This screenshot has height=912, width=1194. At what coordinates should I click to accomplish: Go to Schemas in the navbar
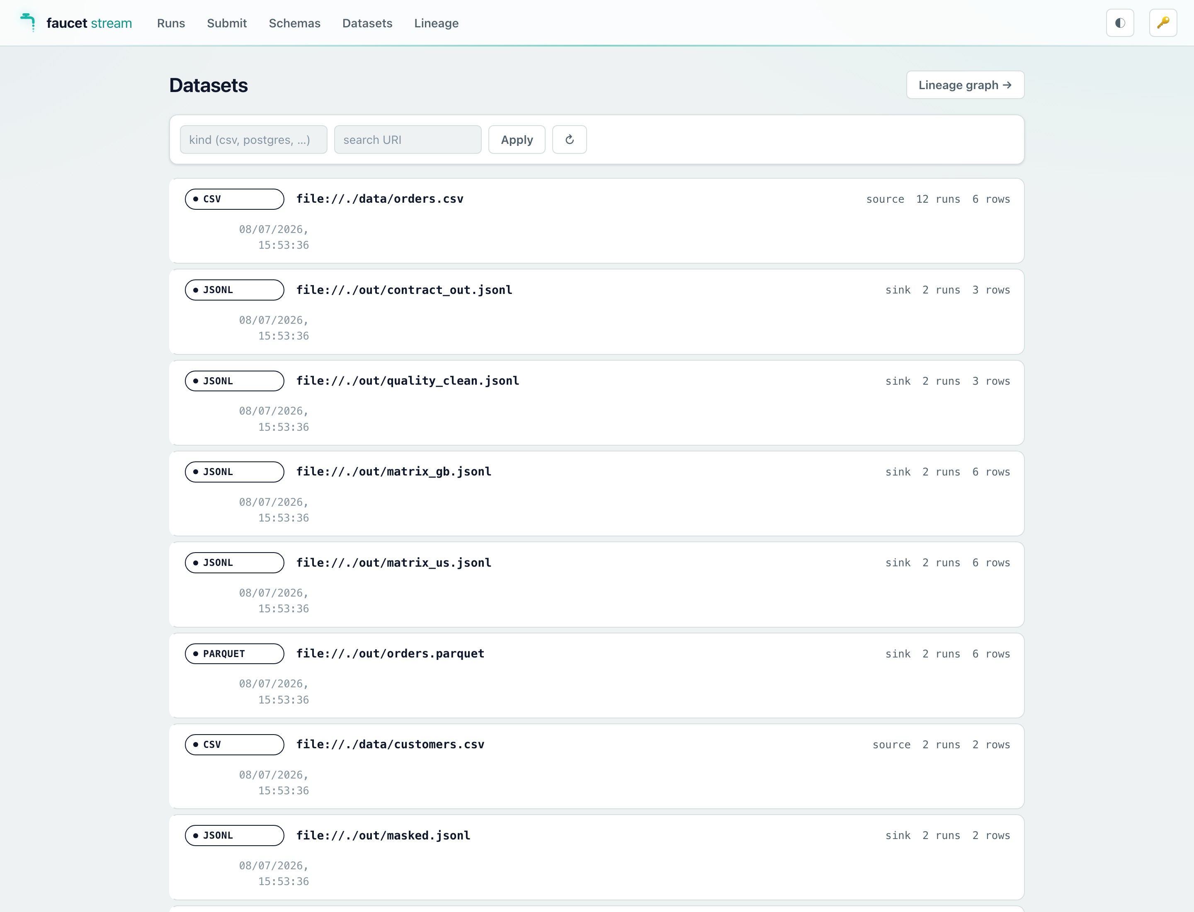294,23
